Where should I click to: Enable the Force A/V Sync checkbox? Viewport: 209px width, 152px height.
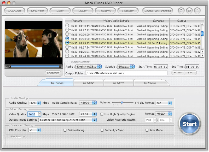point(102,130)
